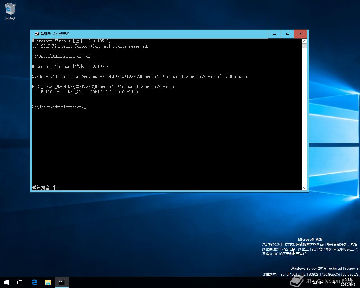Switch the input language indicator
This screenshot has width=360, height=288.
tap(335, 282)
